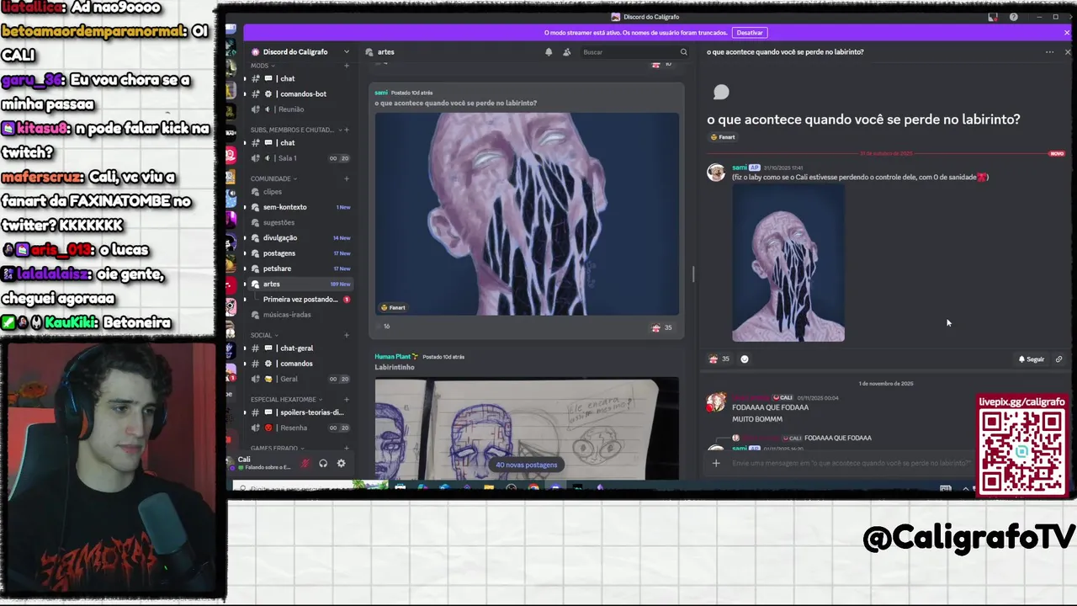Toggle the microphone mute button

[305, 463]
